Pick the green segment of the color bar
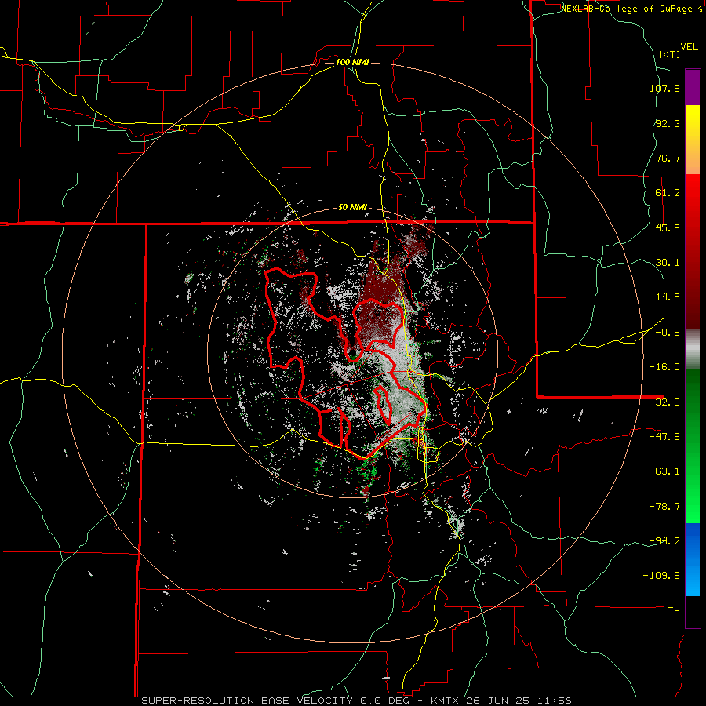The width and height of the screenshot is (706, 706). click(693, 446)
